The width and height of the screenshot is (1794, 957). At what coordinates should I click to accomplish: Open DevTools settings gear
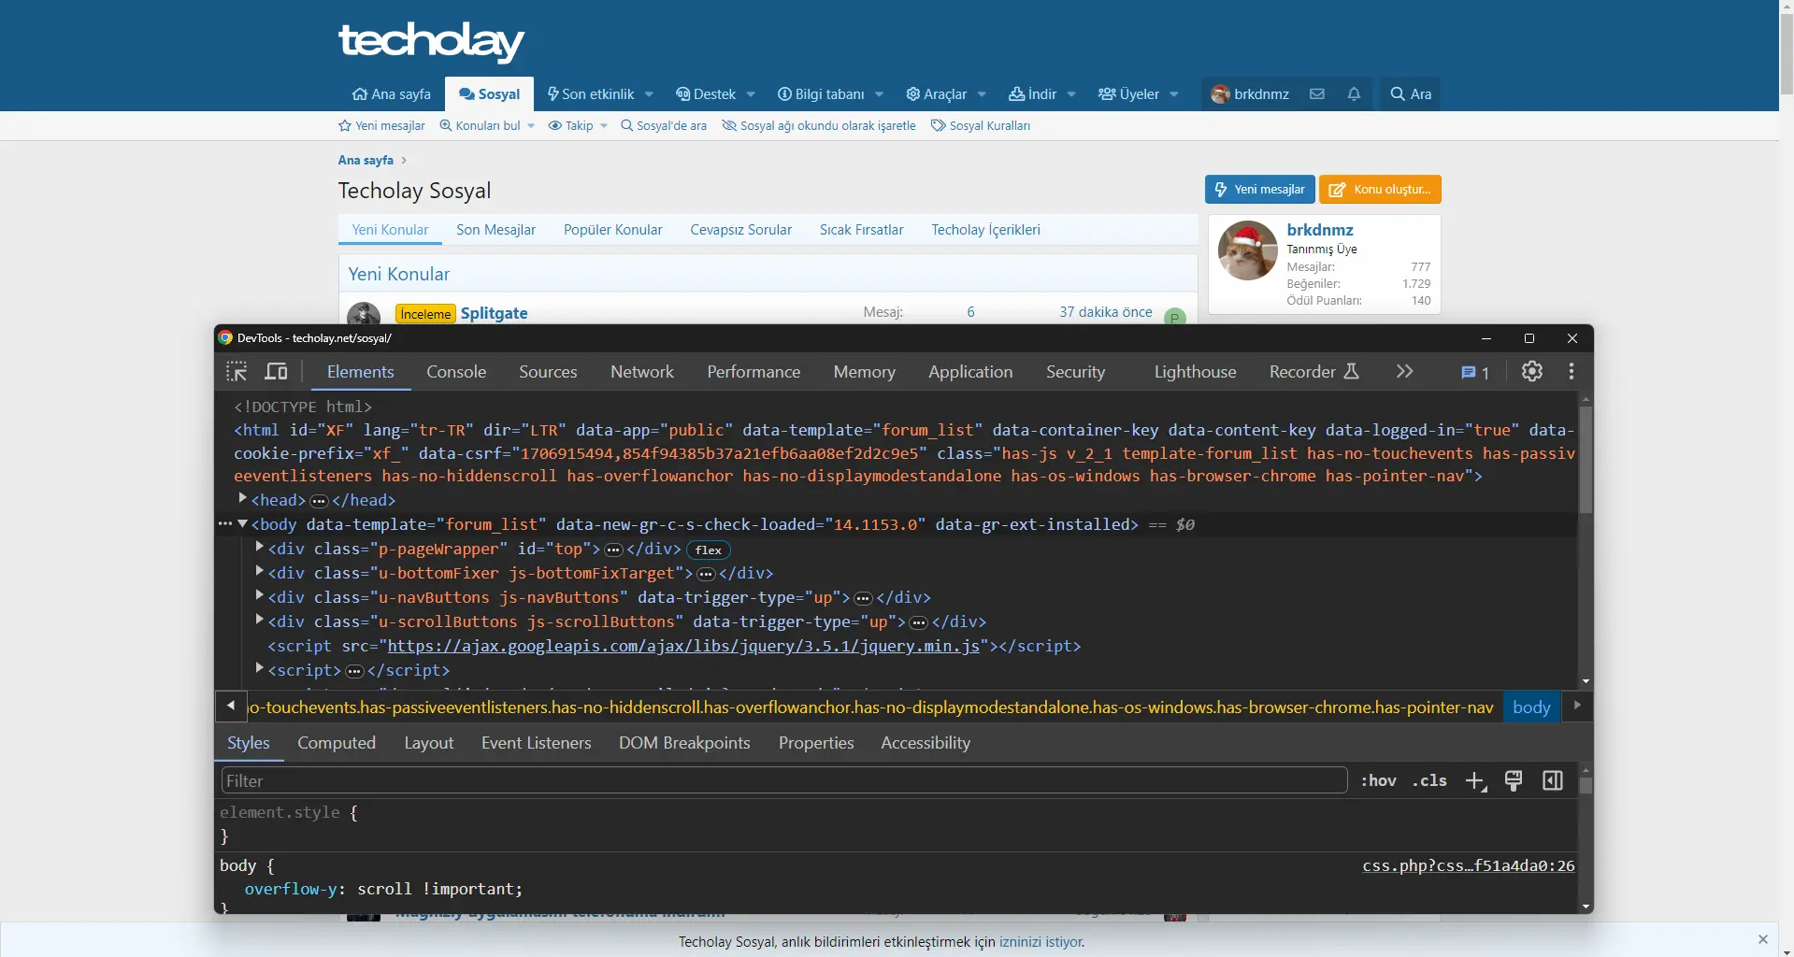click(1531, 371)
